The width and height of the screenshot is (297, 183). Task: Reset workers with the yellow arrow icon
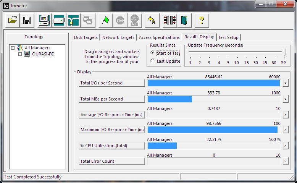[152, 20]
